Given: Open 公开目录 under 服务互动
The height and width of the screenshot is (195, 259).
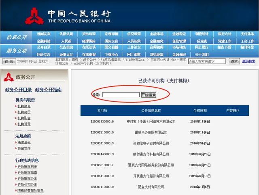Looking at the screenshot, I should (44, 47).
